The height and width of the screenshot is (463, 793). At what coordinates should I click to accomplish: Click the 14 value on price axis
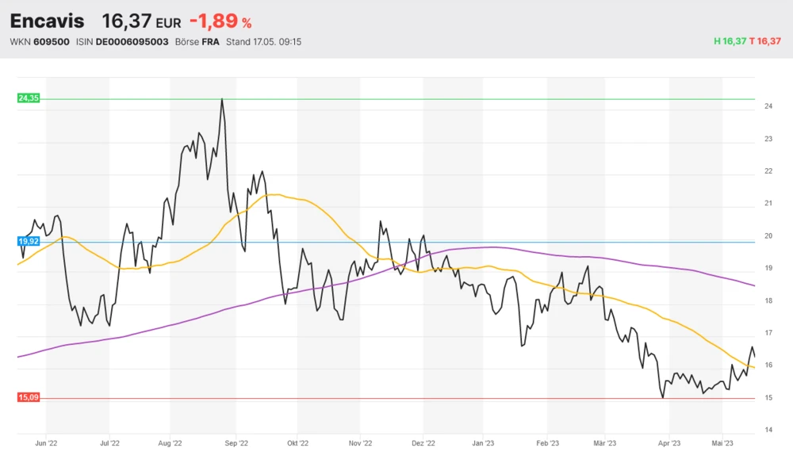coord(768,430)
